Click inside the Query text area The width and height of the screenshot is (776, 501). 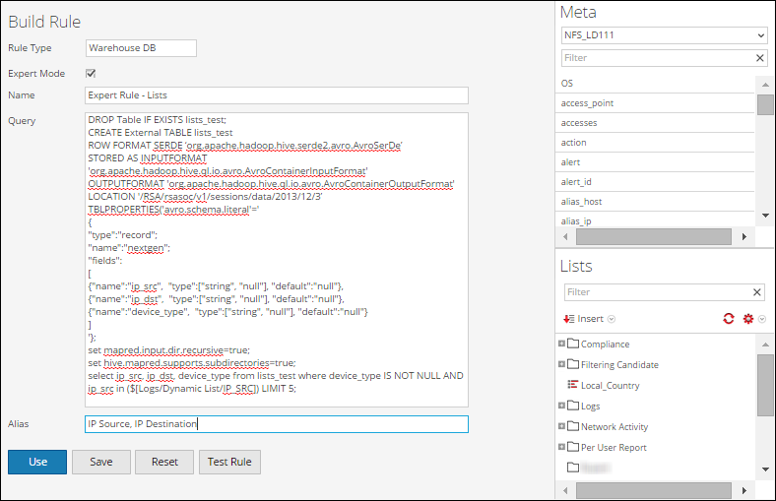click(x=277, y=260)
